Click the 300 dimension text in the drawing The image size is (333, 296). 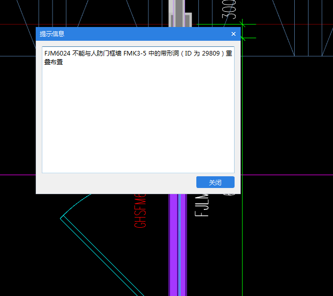tap(229, 9)
